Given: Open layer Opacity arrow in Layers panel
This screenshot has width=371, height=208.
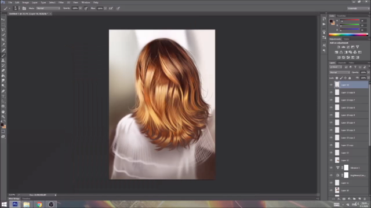Looking at the screenshot, I should pos(369,72).
